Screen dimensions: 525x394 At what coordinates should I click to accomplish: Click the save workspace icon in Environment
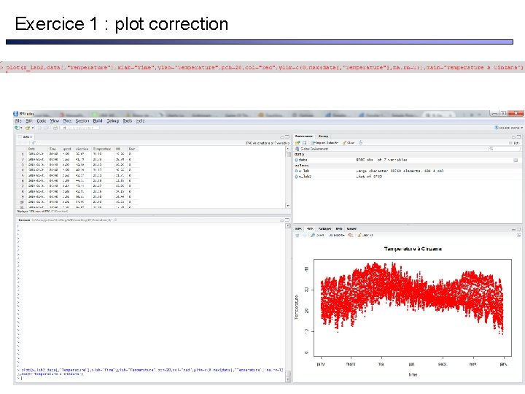coord(304,143)
